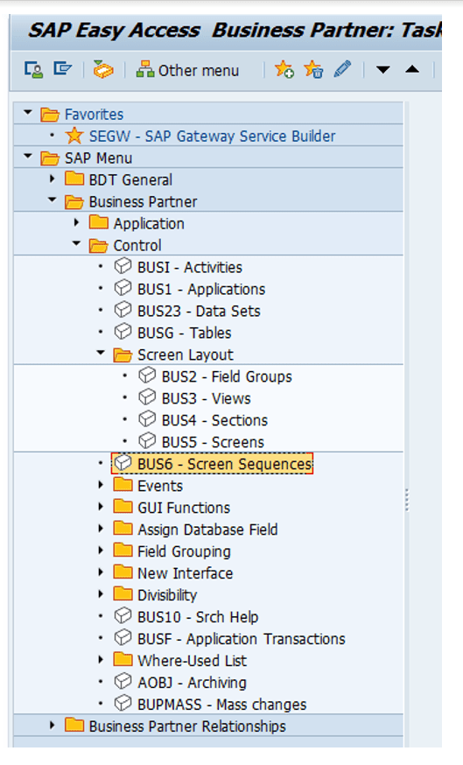This screenshot has width=463, height=765.
Task: Expand the Application folder
Action: point(77,223)
